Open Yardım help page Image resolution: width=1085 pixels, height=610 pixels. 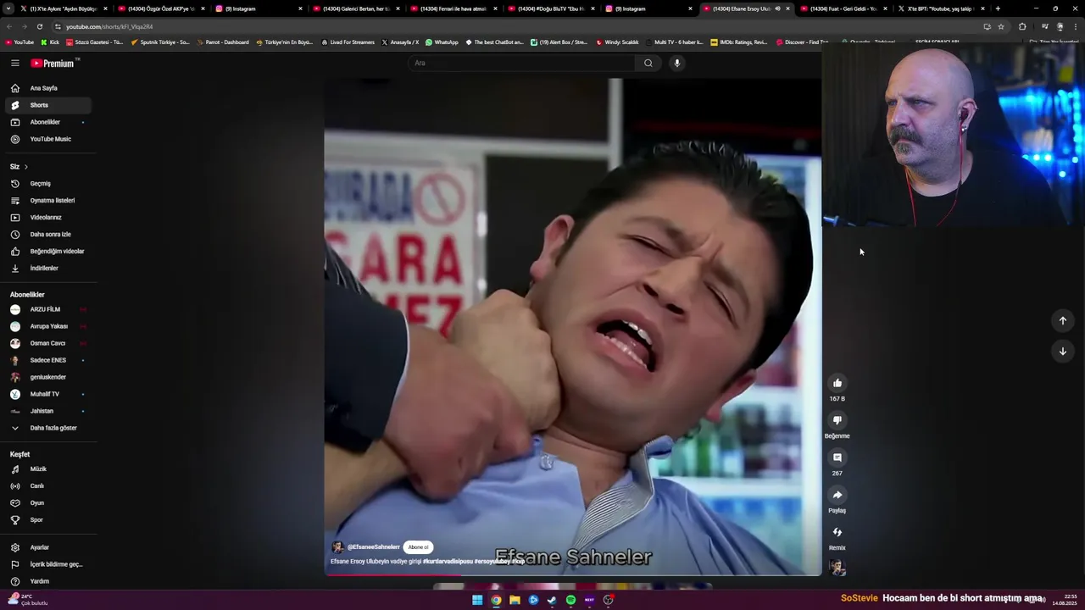47,581
